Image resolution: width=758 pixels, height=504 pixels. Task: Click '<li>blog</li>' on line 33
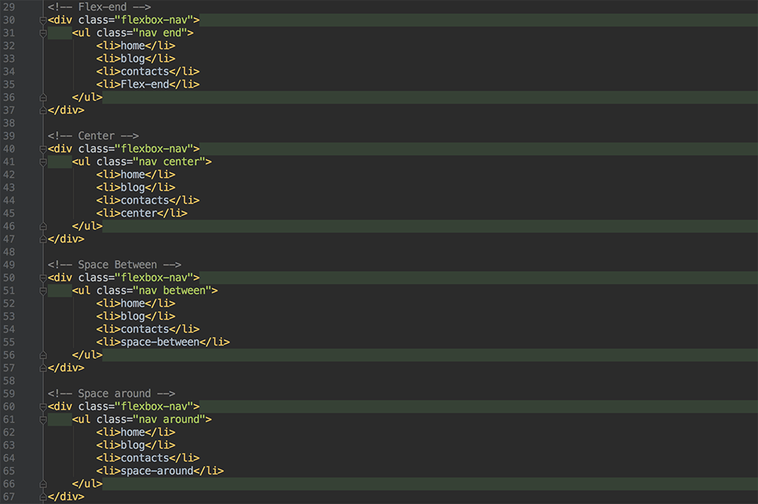[136, 58]
